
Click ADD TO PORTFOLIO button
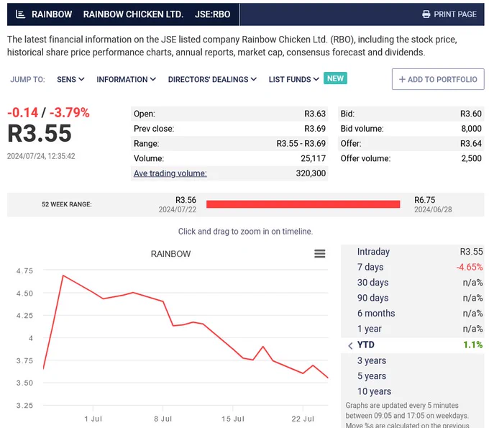438,79
